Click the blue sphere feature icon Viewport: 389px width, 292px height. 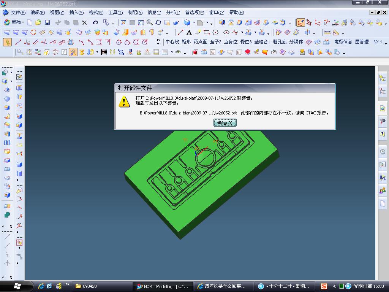[x=7, y=98]
